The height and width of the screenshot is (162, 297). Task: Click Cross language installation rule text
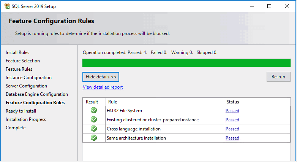pos(134,129)
